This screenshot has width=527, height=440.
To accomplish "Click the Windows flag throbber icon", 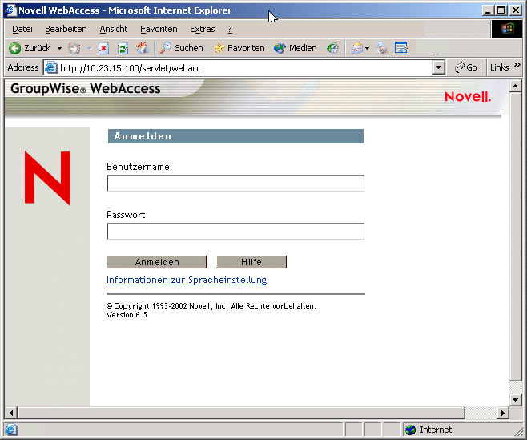I will [507, 29].
